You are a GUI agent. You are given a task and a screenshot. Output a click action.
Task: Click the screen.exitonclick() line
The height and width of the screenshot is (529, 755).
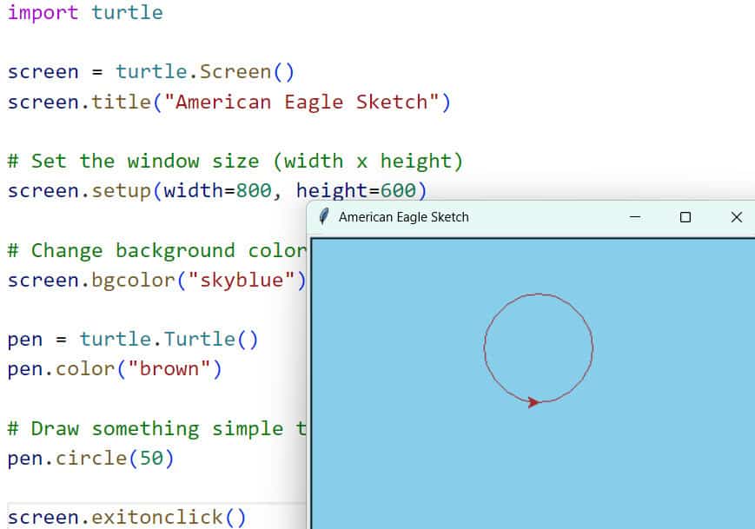point(127,518)
